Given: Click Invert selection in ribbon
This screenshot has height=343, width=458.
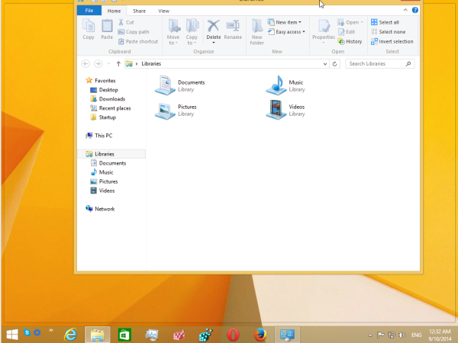Looking at the screenshot, I should click(x=392, y=41).
